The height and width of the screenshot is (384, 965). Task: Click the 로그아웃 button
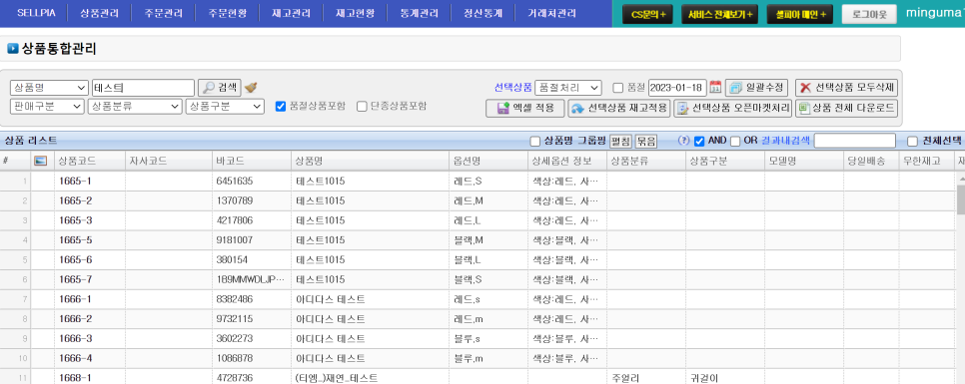click(x=869, y=14)
